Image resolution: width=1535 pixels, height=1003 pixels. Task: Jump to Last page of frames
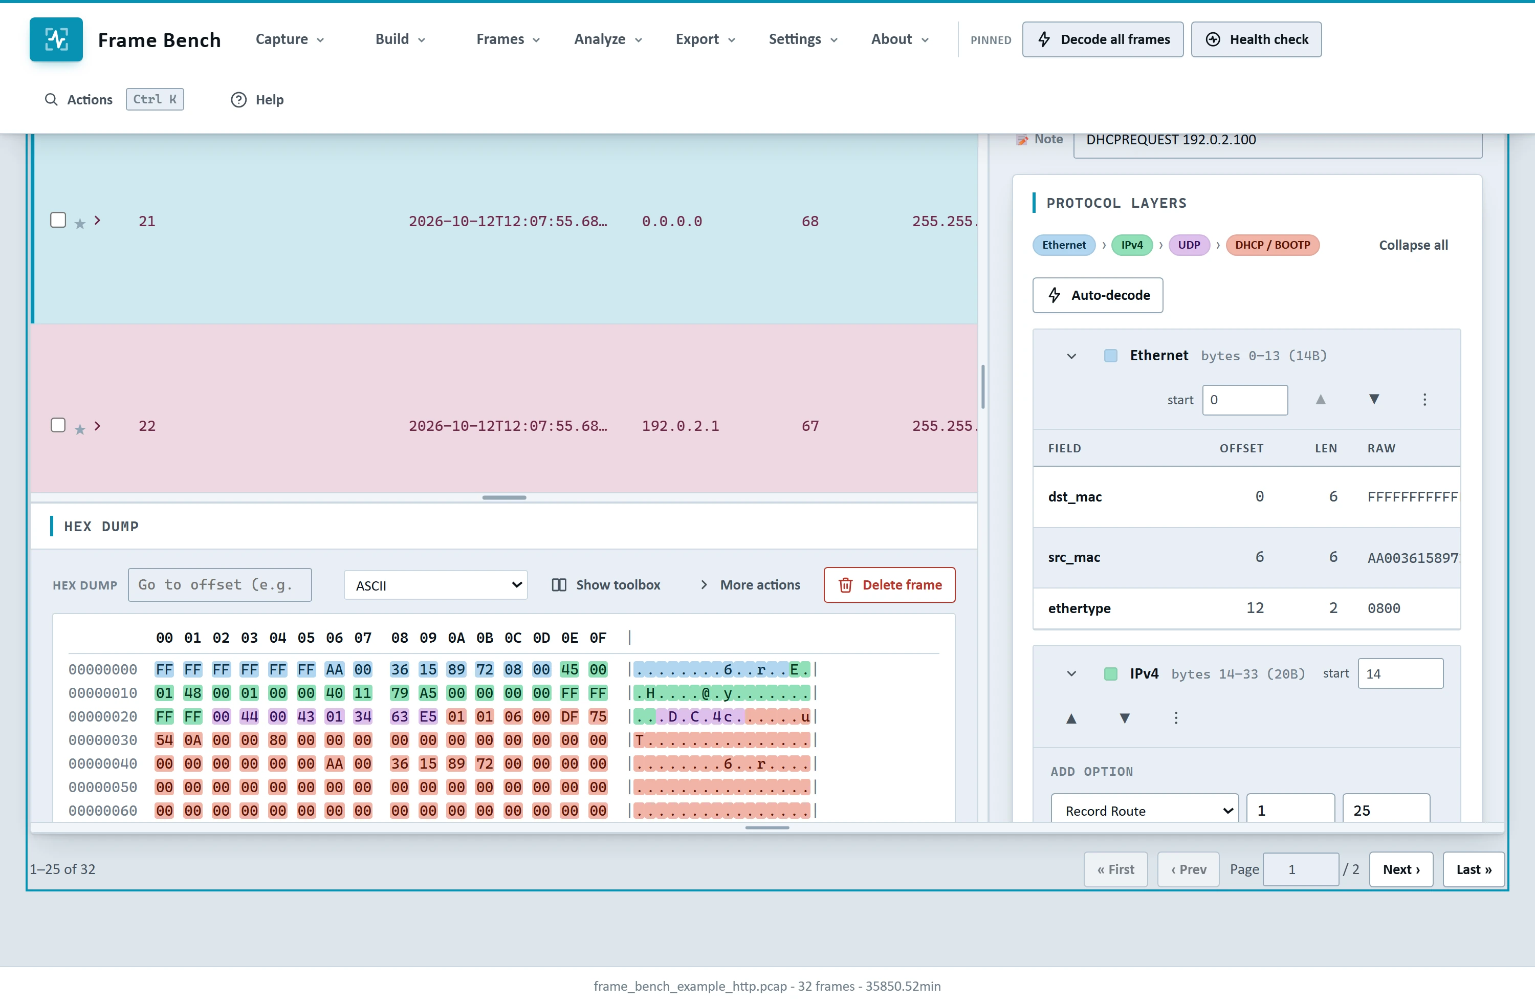[x=1474, y=869]
